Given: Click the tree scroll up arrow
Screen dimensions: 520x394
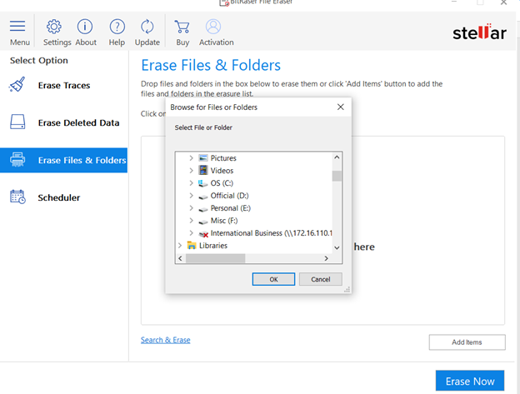Looking at the screenshot, I should click(337, 157).
